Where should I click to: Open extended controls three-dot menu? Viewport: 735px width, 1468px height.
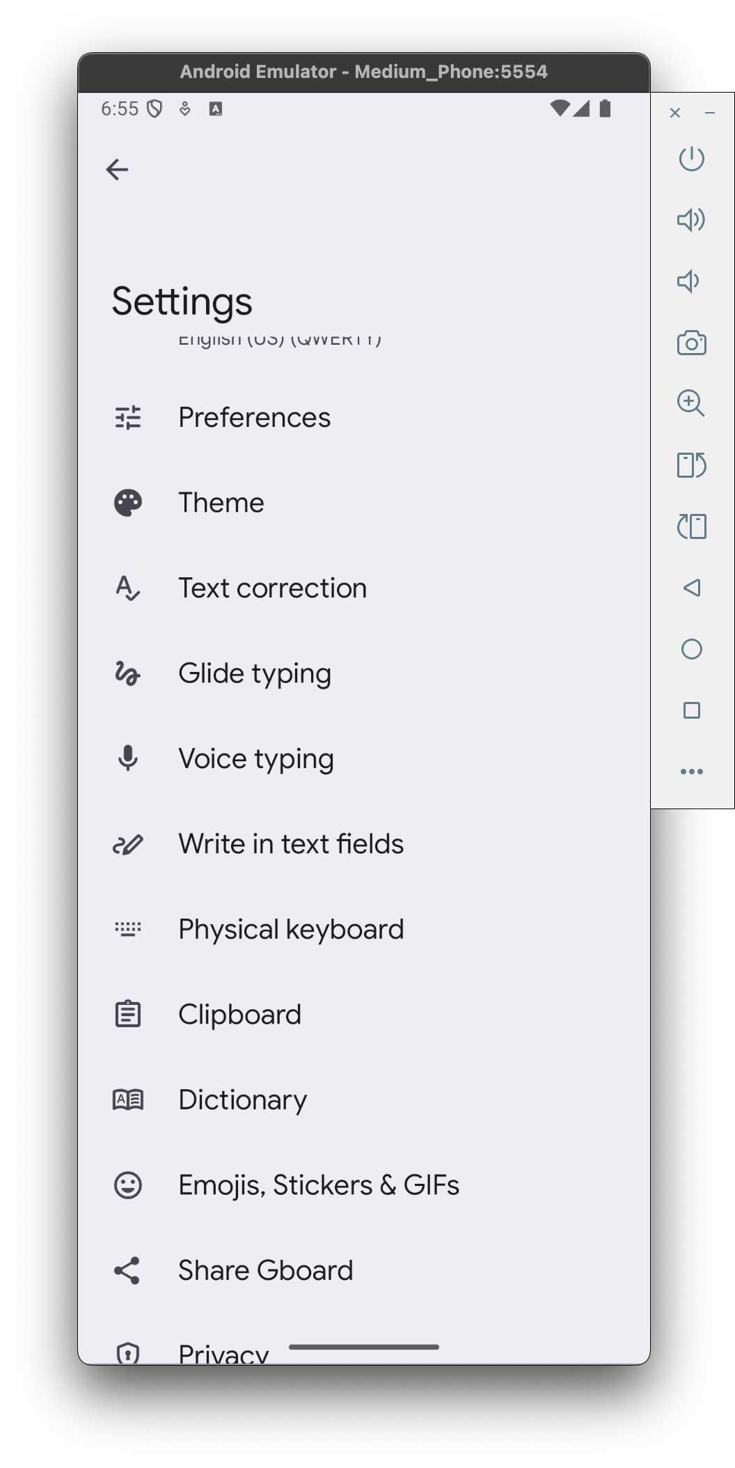coord(691,772)
